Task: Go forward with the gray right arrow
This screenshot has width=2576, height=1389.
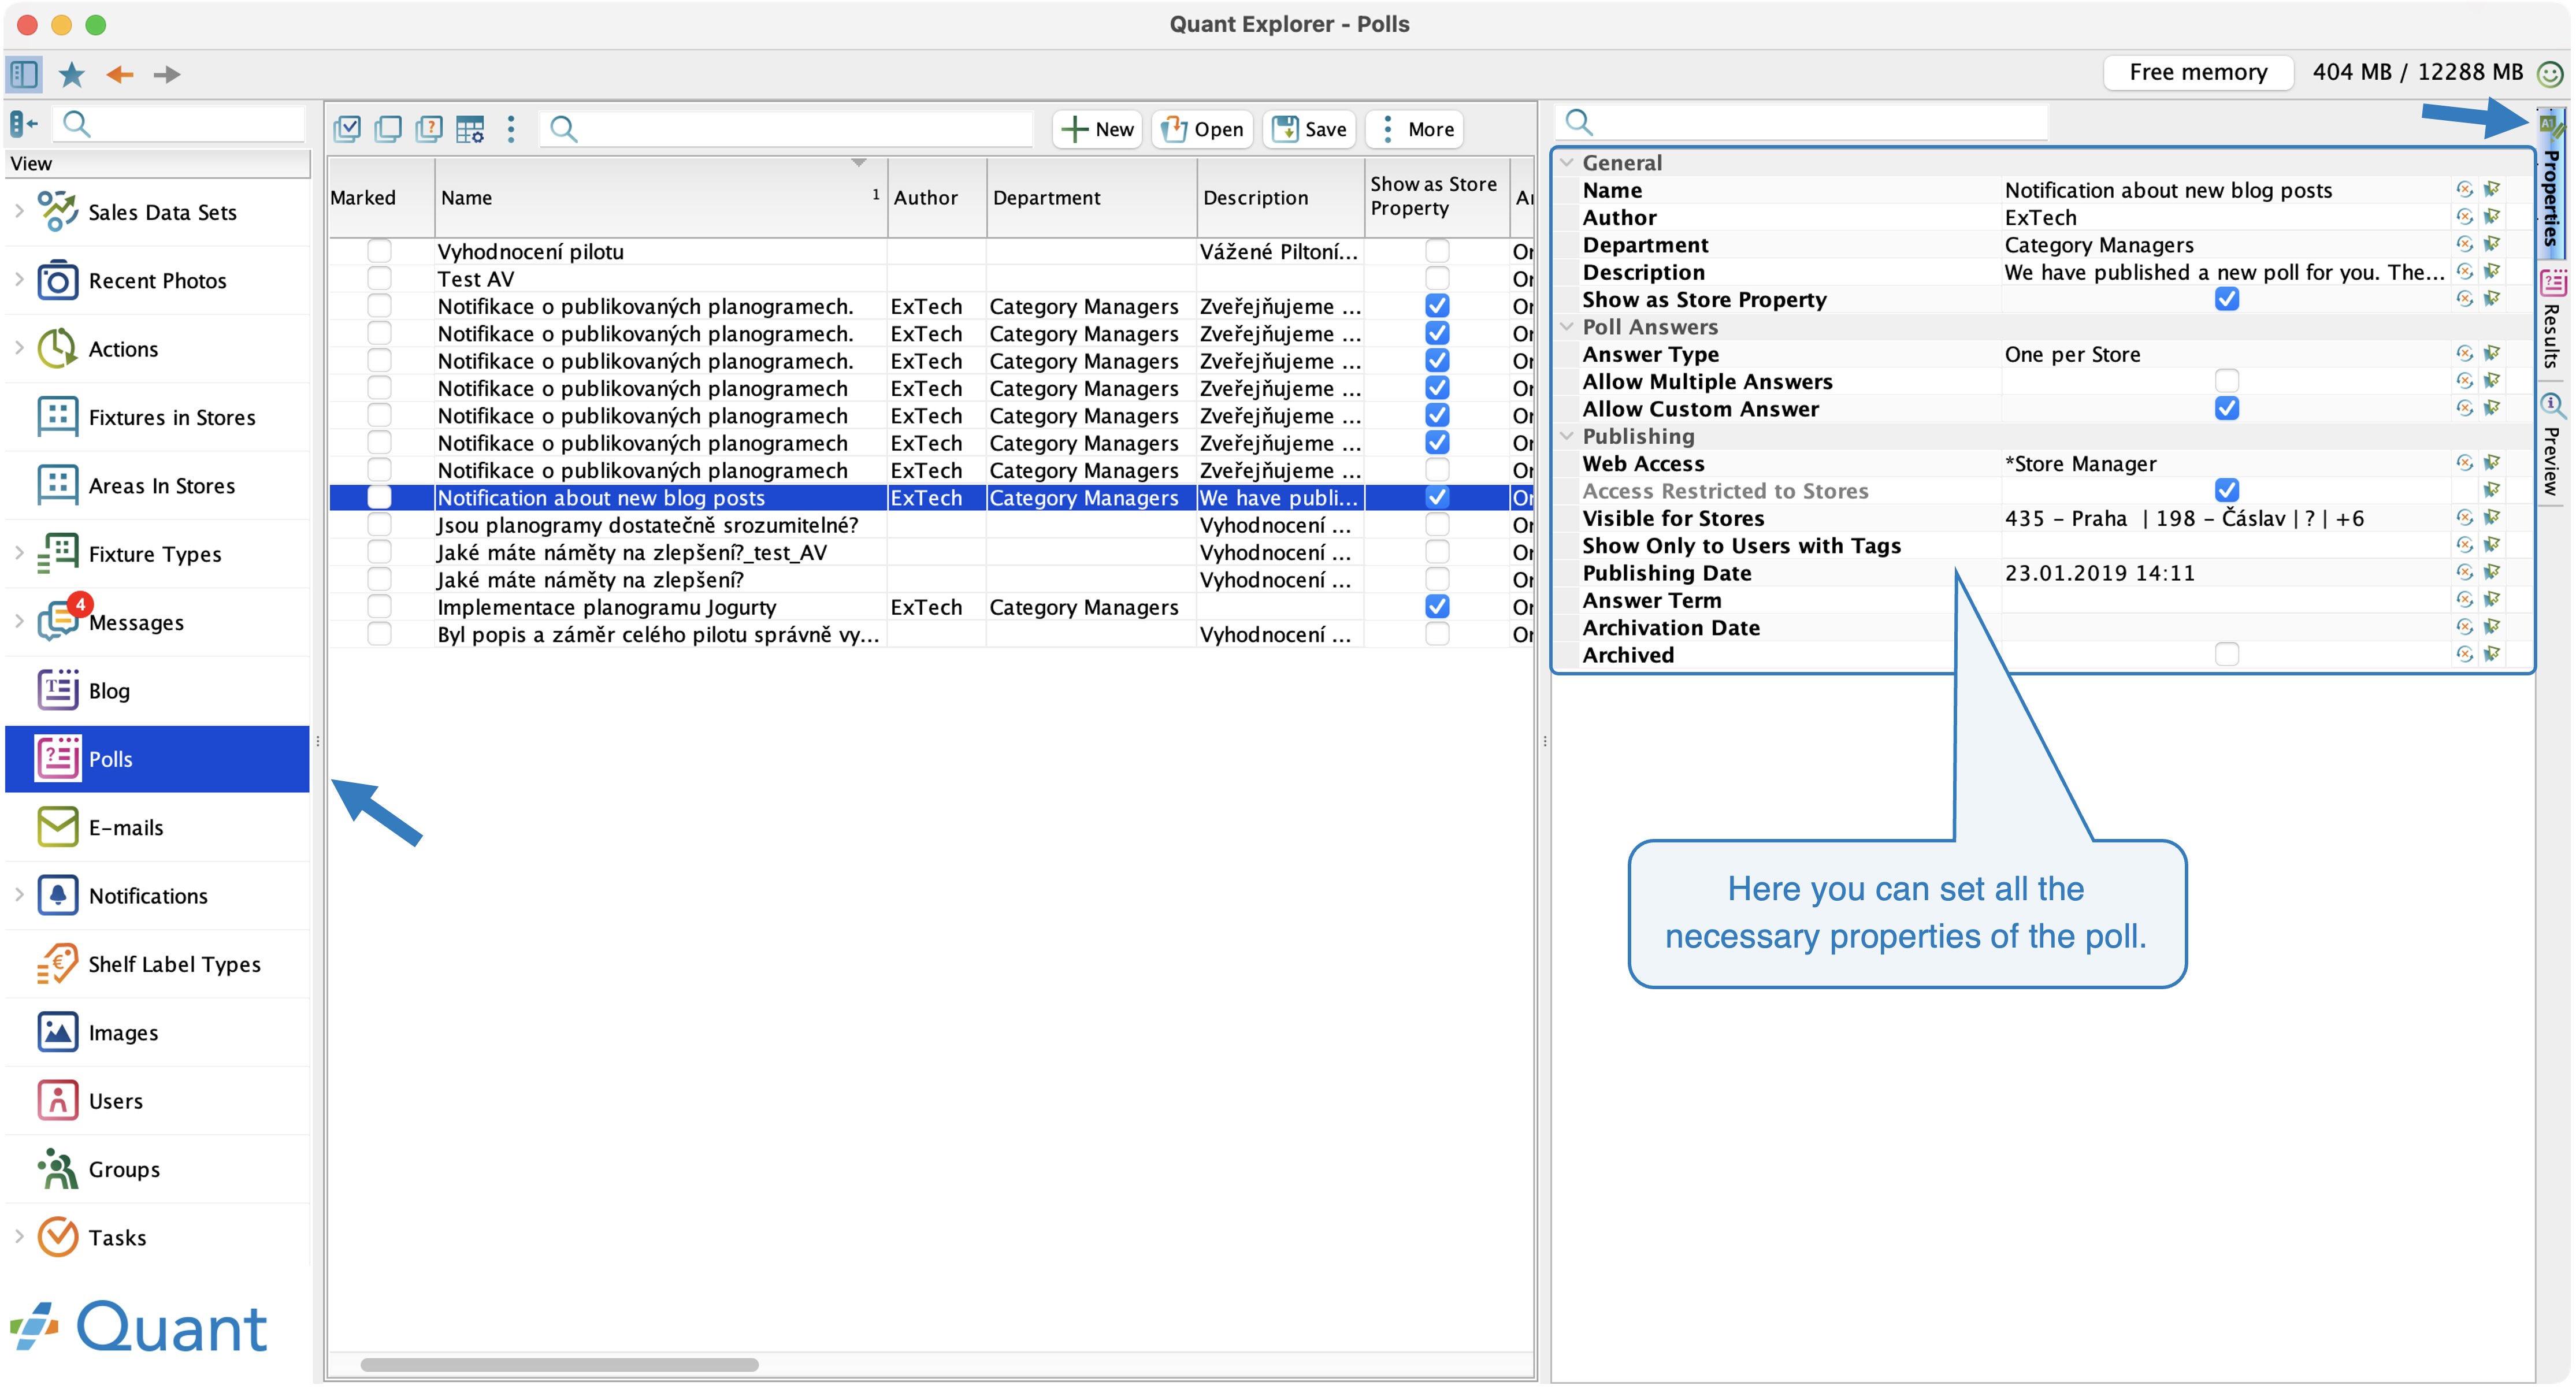Action: click(x=167, y=74)
